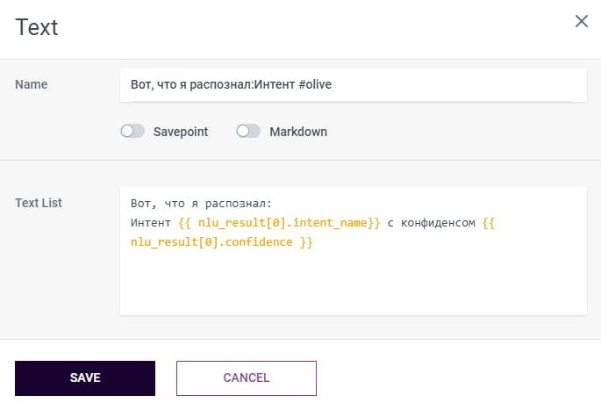Close the Text dialog with X

coord(581,21)
